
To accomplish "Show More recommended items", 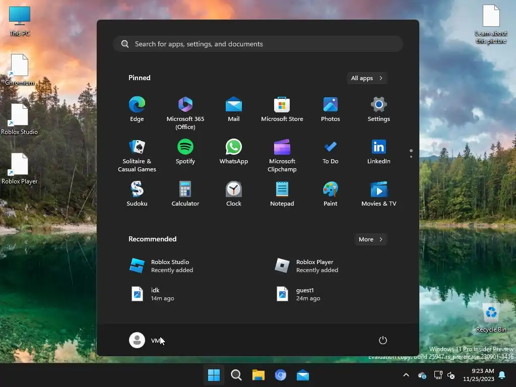I will click(x=370, y=239).
